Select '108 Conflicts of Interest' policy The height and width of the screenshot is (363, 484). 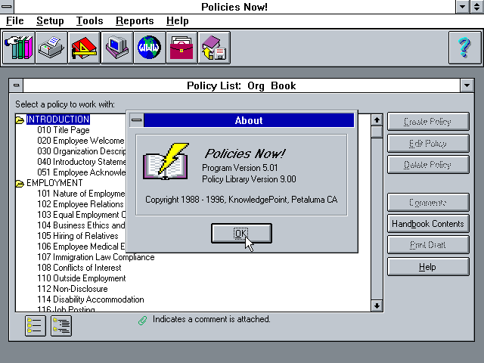pos(79,268)
